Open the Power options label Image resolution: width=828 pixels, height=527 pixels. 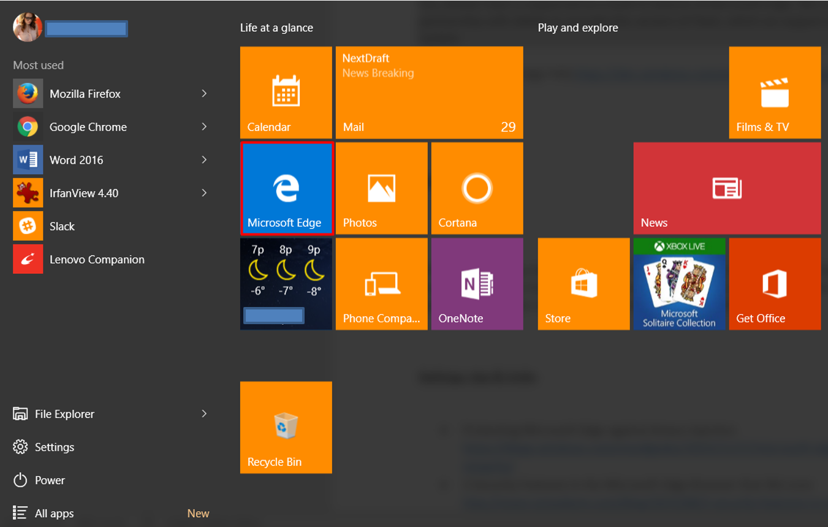[x=50, y=480]
